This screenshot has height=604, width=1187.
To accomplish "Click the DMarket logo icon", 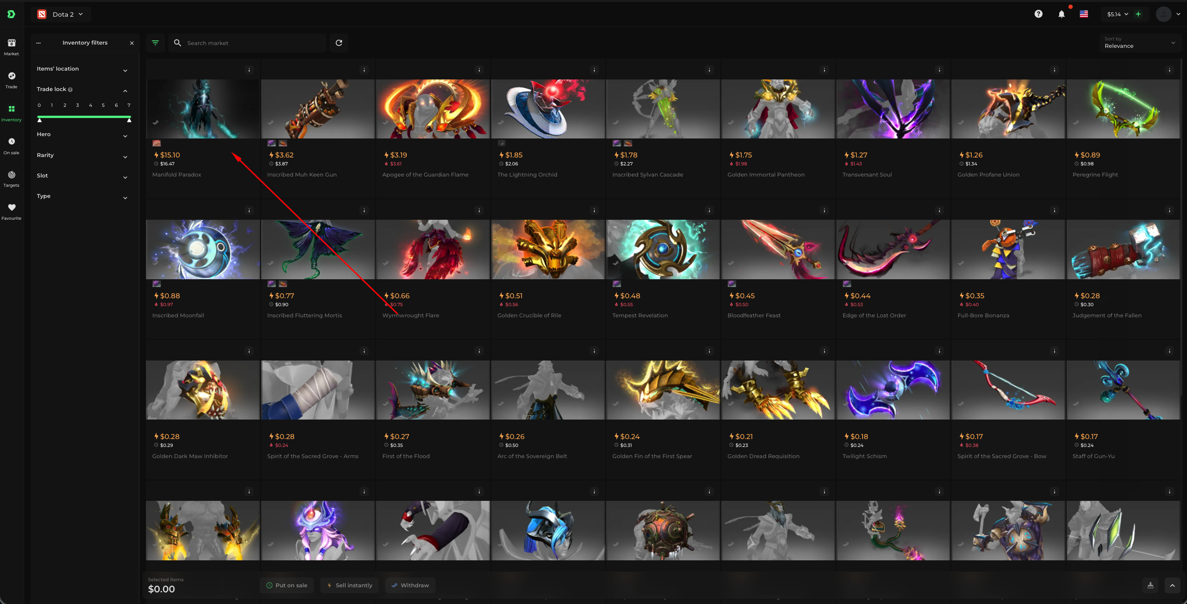I will point(11,14).
